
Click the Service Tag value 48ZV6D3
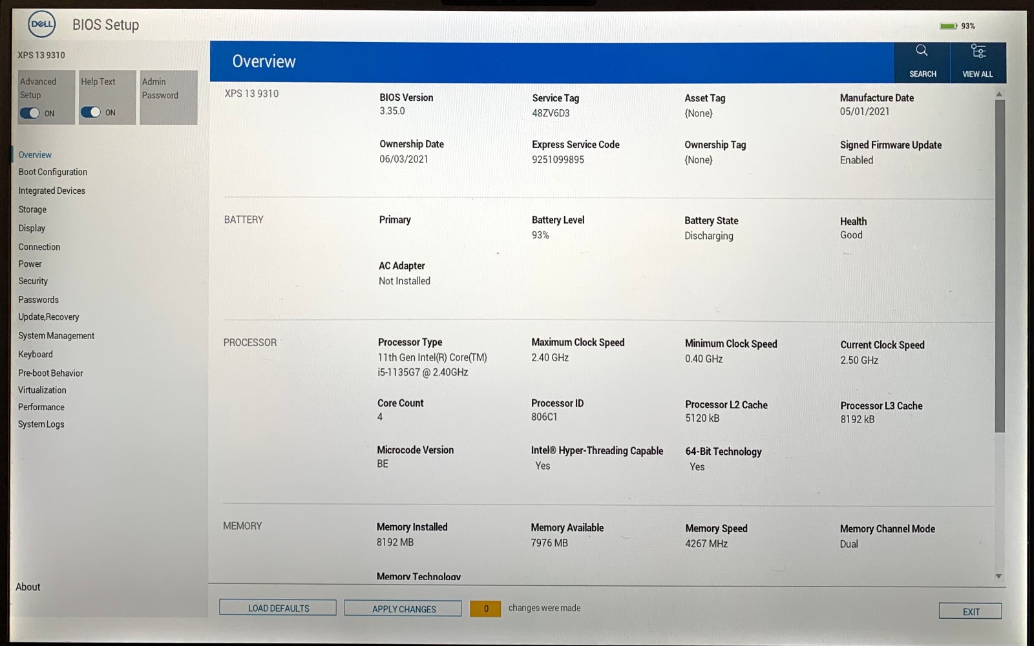(x=551, y=113)
